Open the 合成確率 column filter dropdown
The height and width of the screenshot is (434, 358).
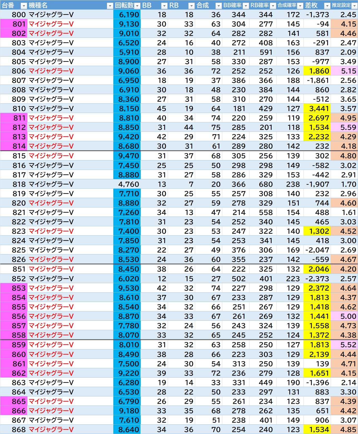[x=300, y=5]
